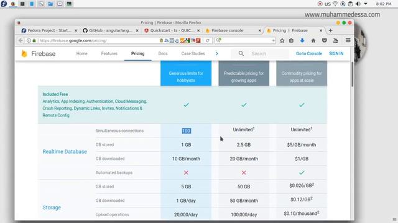Image resolution: width=398 pixels, height=223 pixels.
Task: Click the 'Automated backups' row label
Action: (114, 172)
